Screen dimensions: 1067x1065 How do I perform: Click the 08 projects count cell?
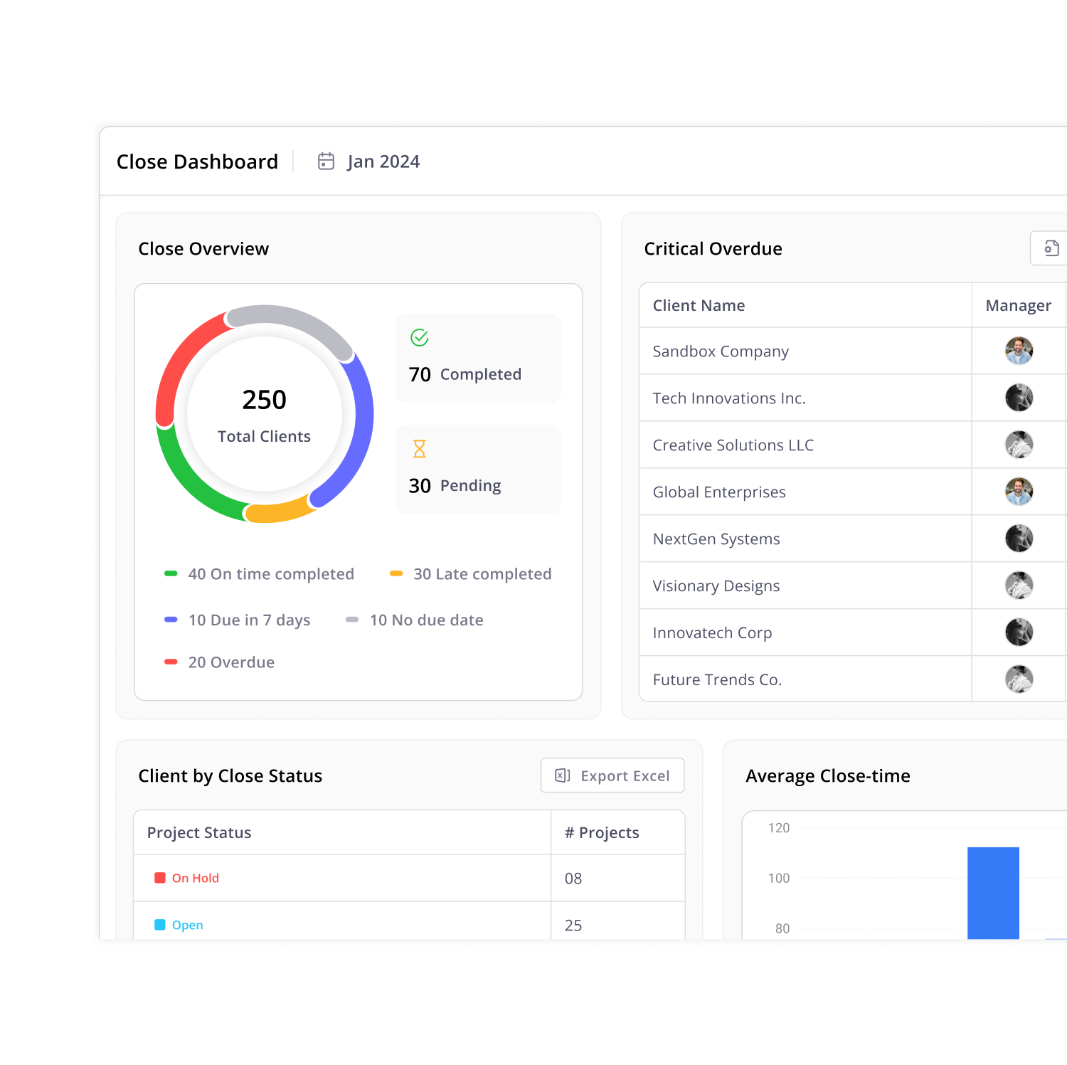click(x=617, y=878)
